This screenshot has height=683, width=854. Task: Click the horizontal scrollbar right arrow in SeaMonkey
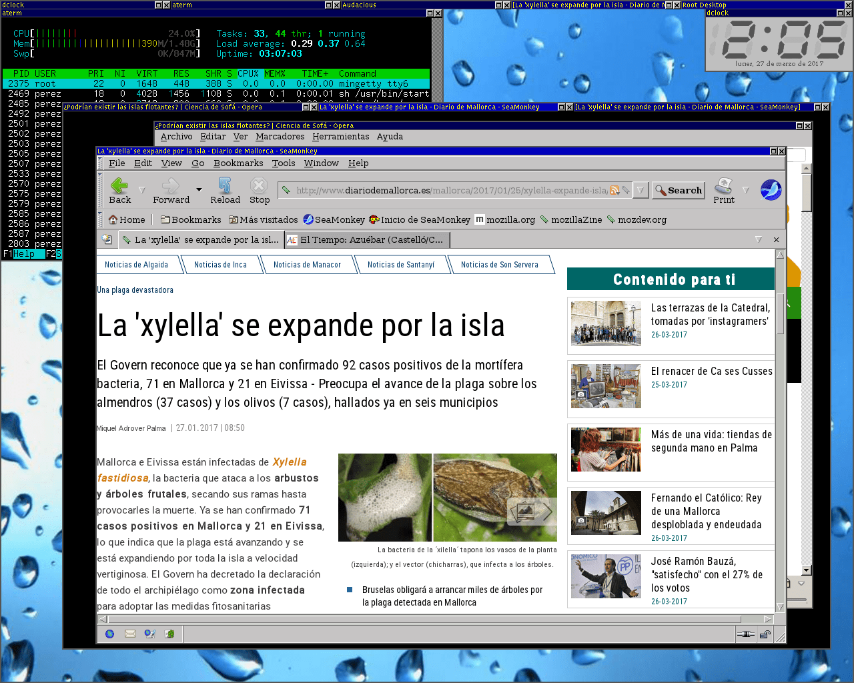(x=767, y=619)
